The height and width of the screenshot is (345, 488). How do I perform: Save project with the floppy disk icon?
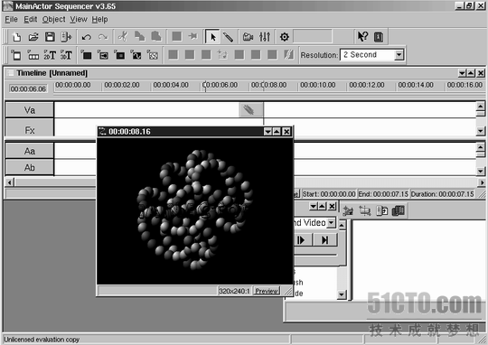pos(50,37)
